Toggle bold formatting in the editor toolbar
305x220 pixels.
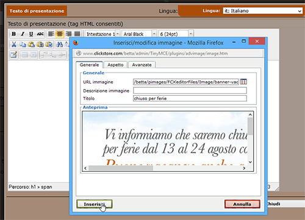[13, 34]
